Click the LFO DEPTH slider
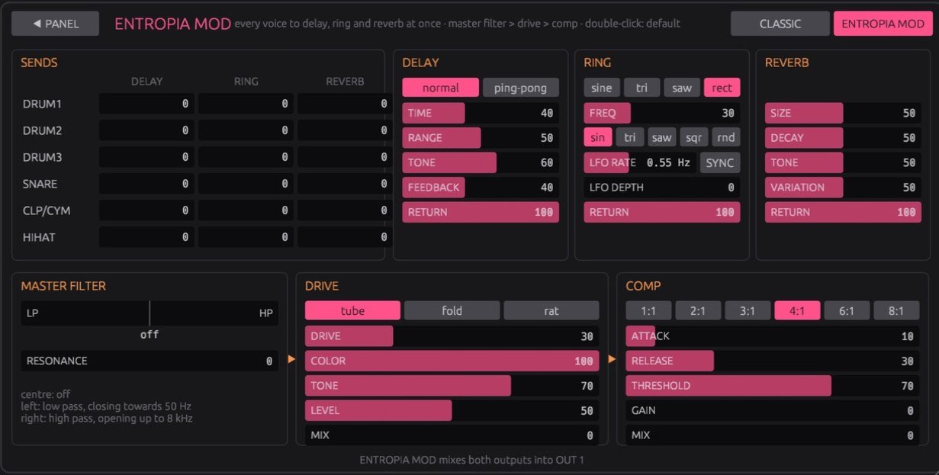939x475 pixels. [662, 187]
